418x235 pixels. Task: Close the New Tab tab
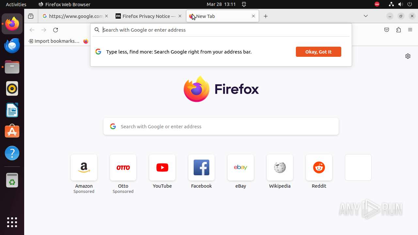(253, 16)
